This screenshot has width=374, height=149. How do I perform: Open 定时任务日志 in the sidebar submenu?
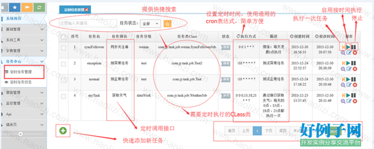(21, 82)
